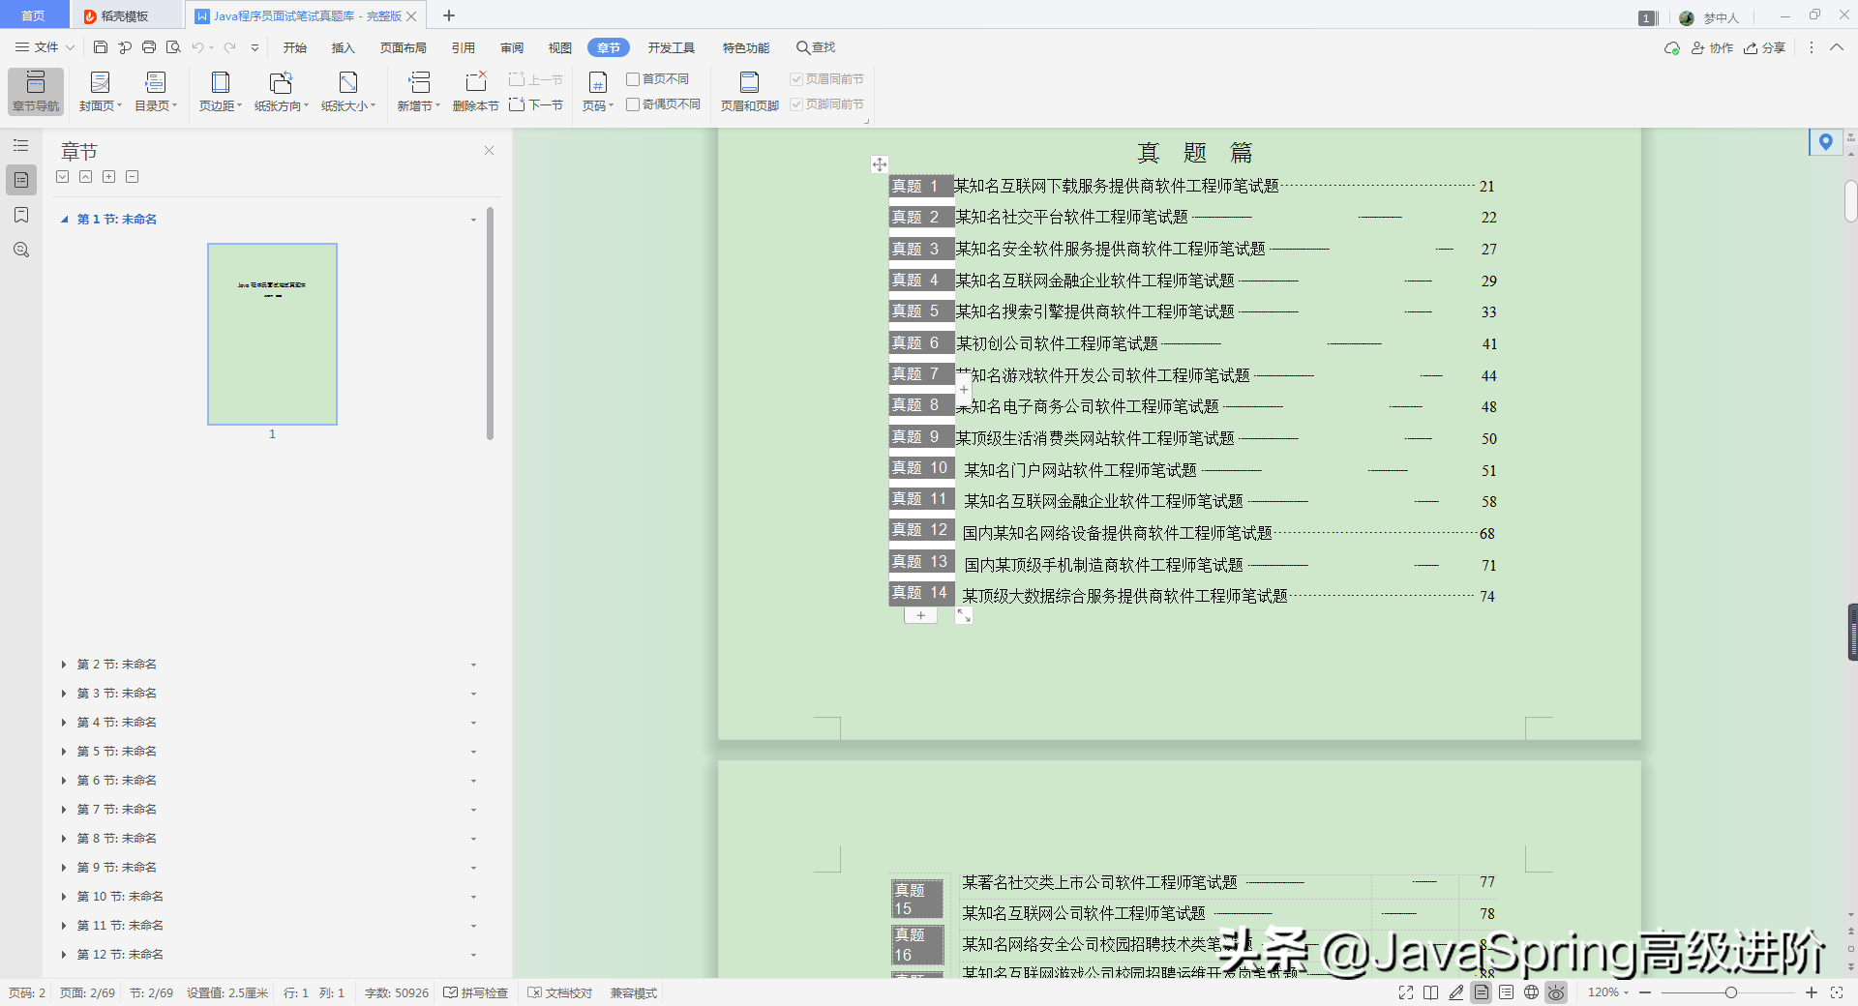
Task: Click the 页眉和页脚 header and footer icon
Action: 749,82
